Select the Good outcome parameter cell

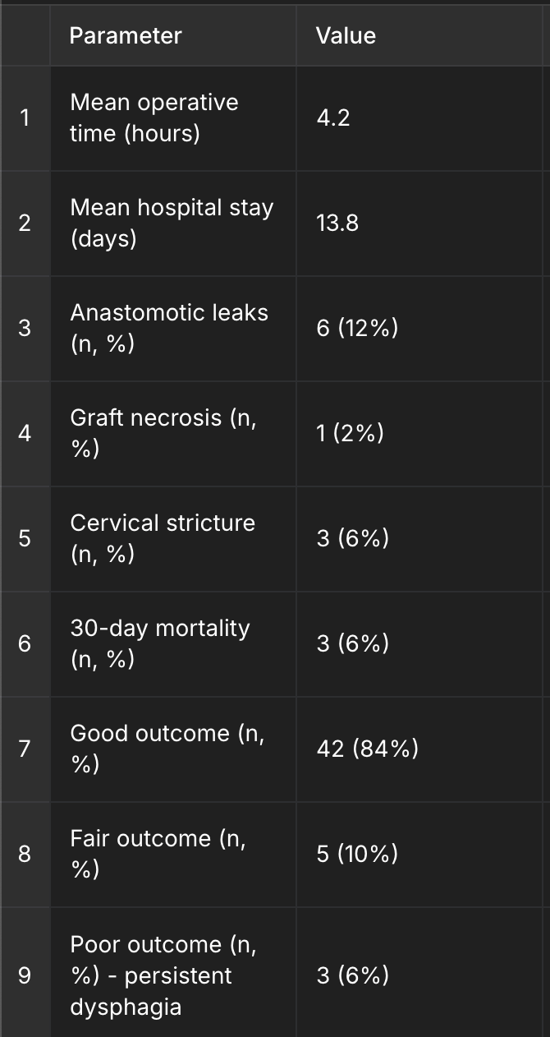pos(167,749)
